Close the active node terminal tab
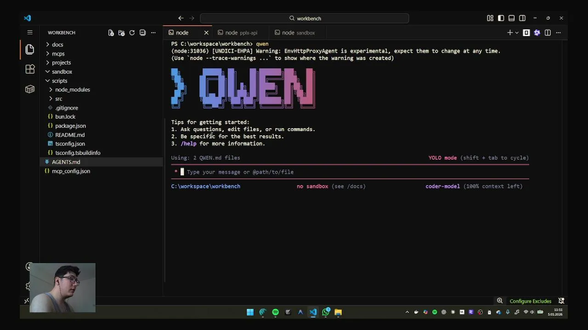 click(206, 33)
